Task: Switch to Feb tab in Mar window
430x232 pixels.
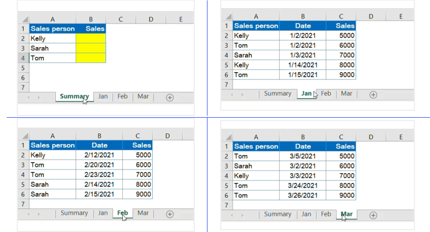Action: point(326,214)
